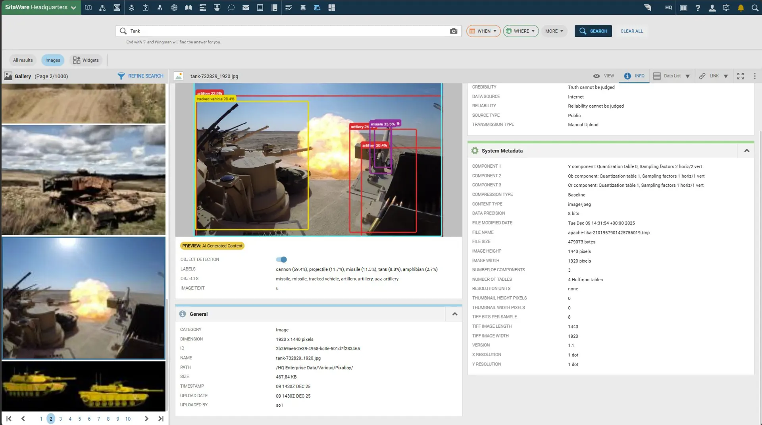Screen dimensions: 762x425
Task: Collapse the System Metadata section
Action: (x=747, y=151)
